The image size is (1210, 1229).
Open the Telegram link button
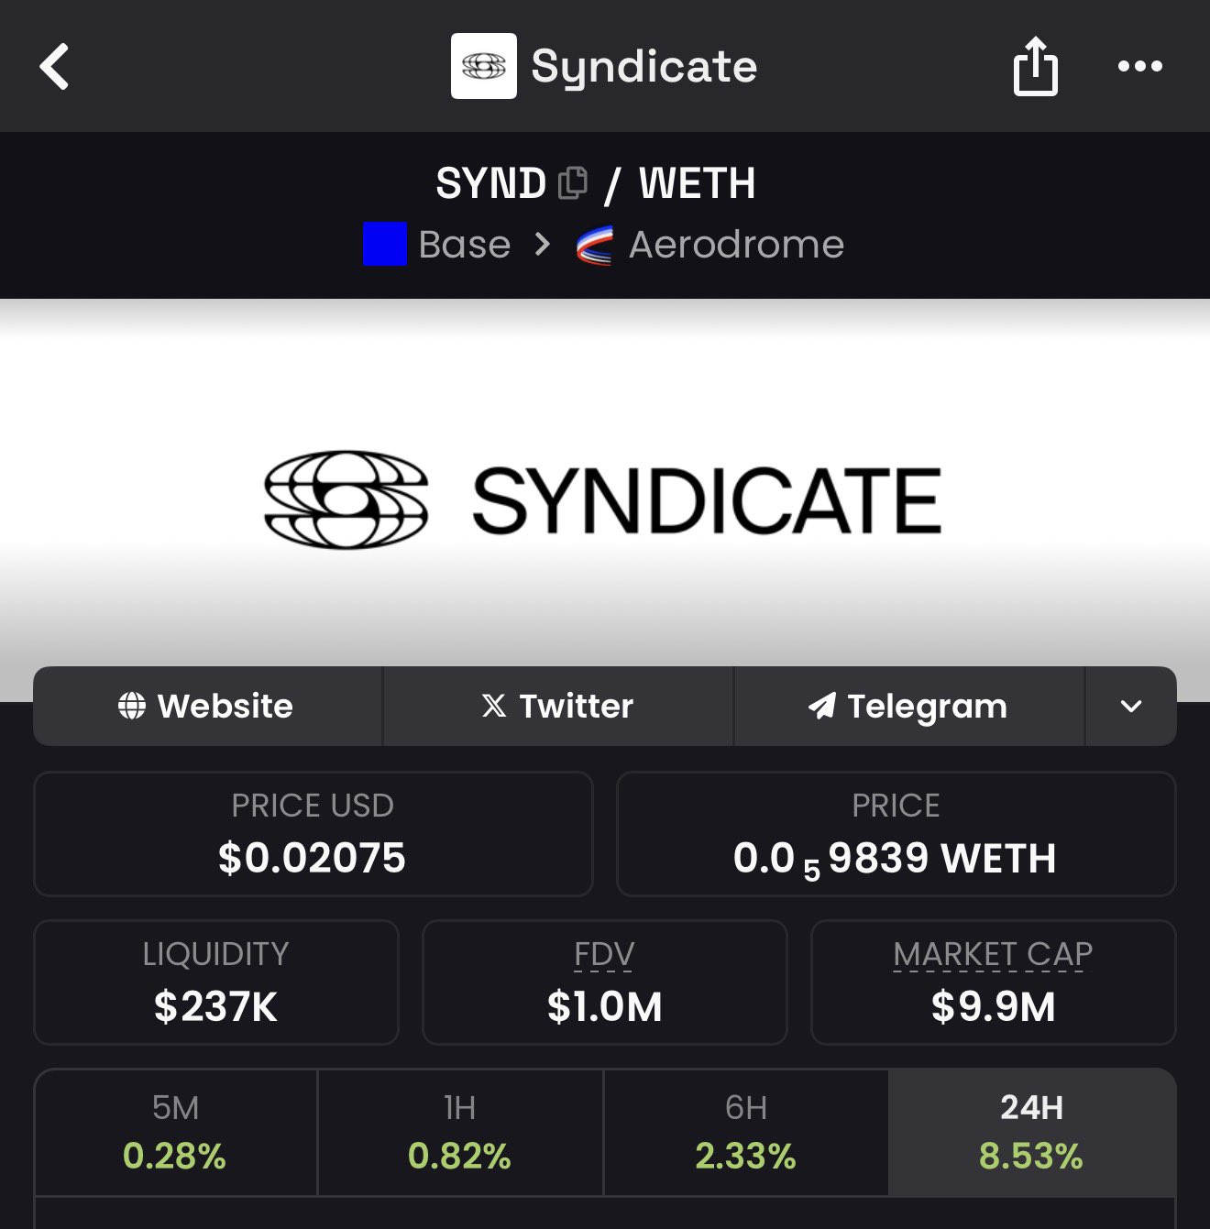[907, 706]
